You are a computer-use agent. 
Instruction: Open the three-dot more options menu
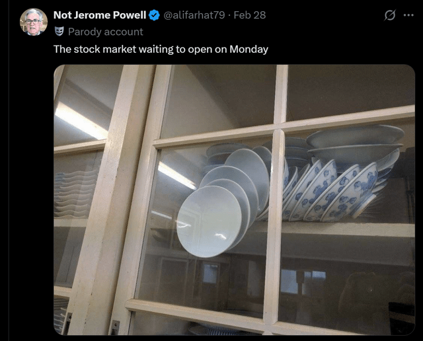408,15
